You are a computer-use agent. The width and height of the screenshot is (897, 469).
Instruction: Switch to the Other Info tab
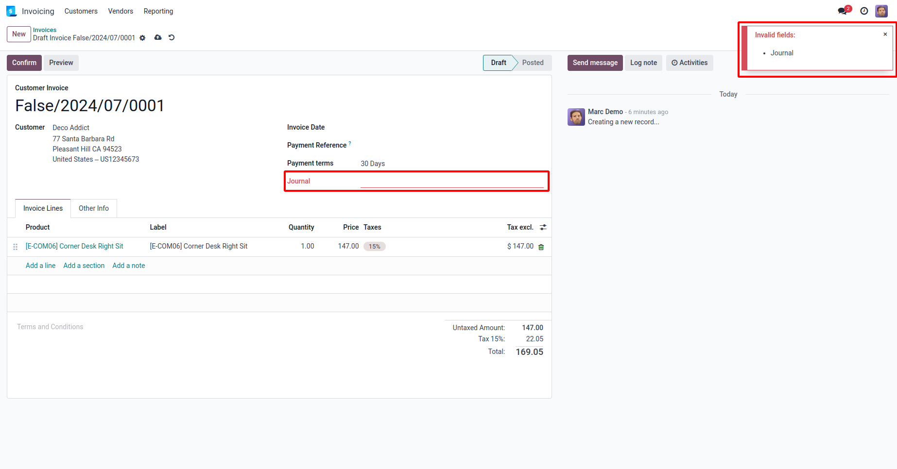(x=94, y=208)
